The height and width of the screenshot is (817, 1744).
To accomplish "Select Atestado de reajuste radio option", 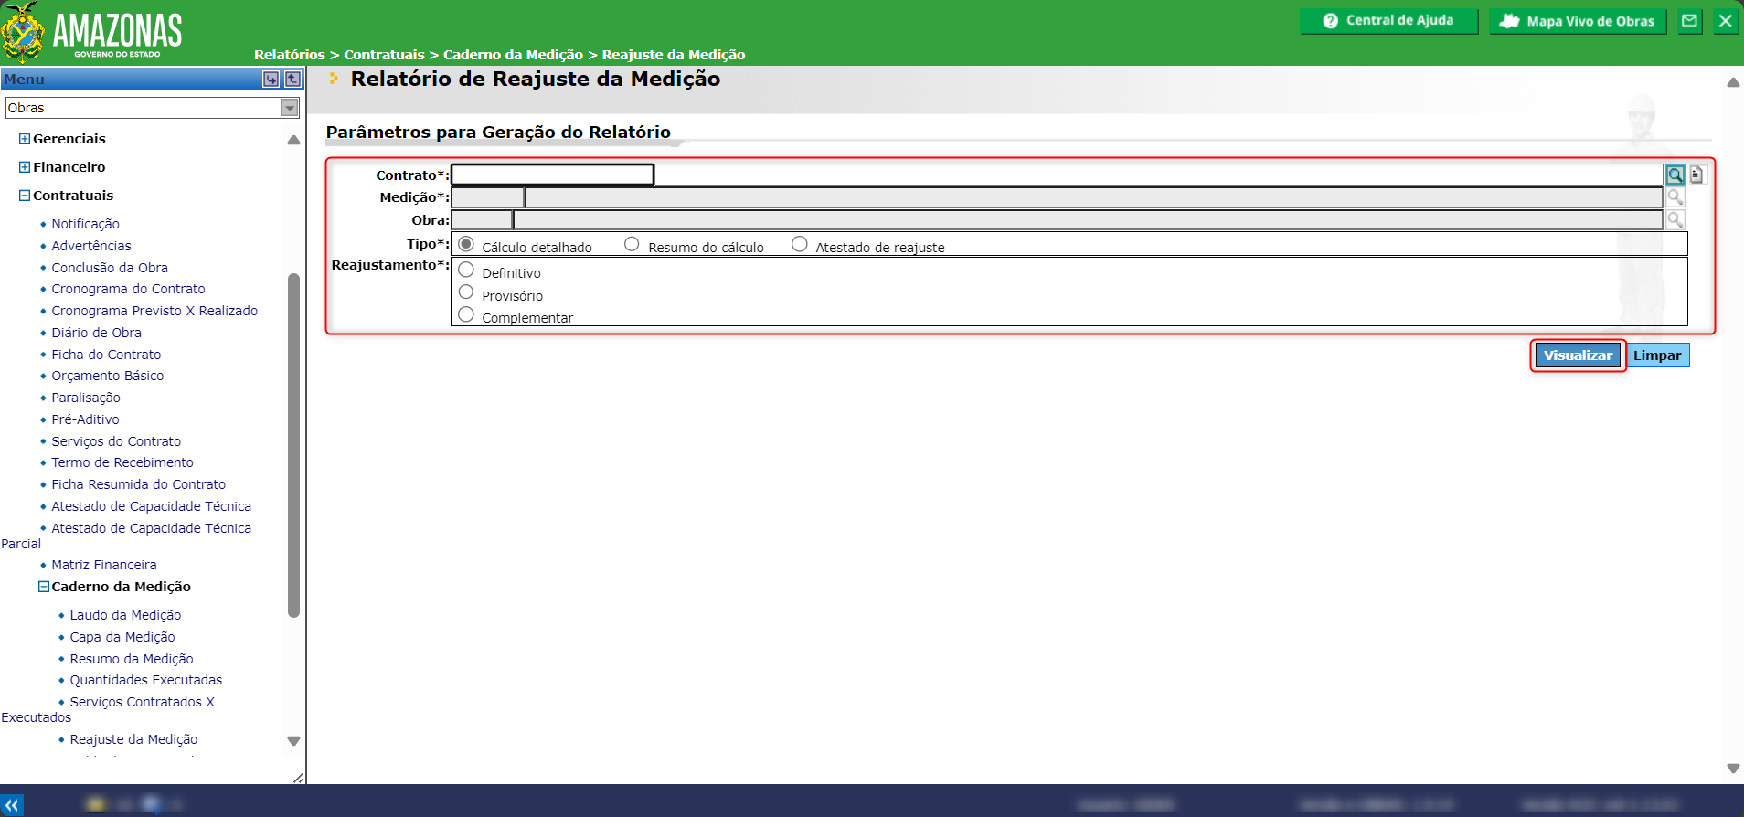I will coord(800,244).
